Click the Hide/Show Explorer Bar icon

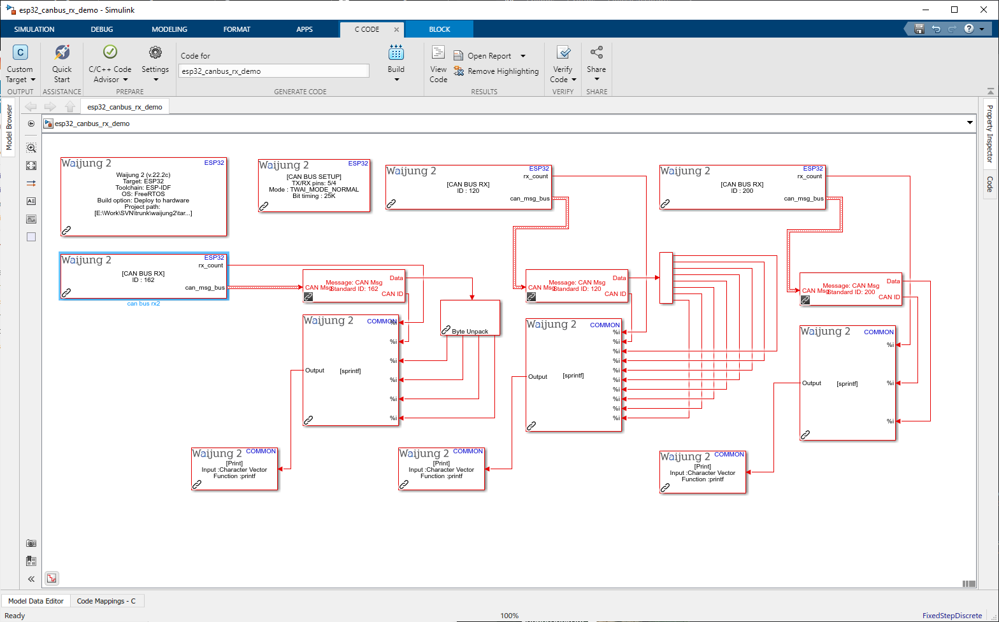point(31,124)
